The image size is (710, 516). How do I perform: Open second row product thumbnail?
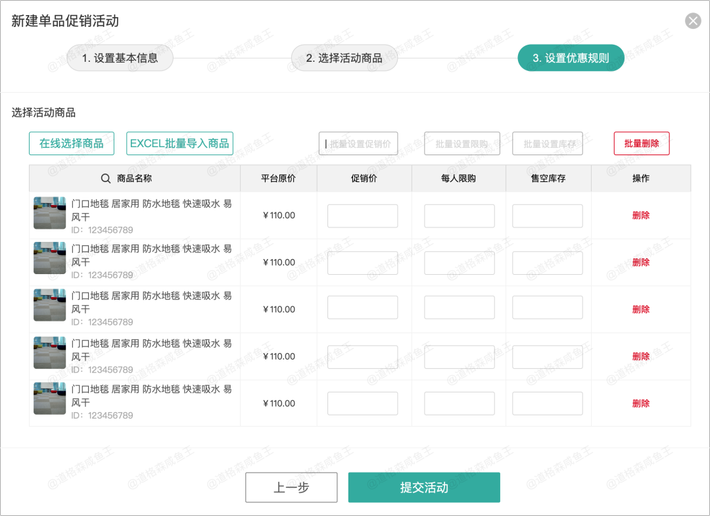click(50, 258)
